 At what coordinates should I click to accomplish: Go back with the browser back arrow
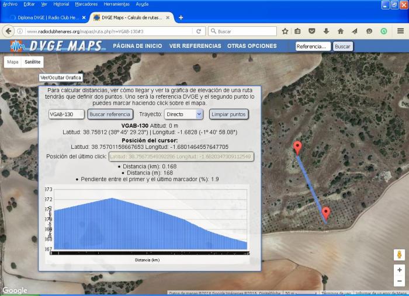(8, 32)
